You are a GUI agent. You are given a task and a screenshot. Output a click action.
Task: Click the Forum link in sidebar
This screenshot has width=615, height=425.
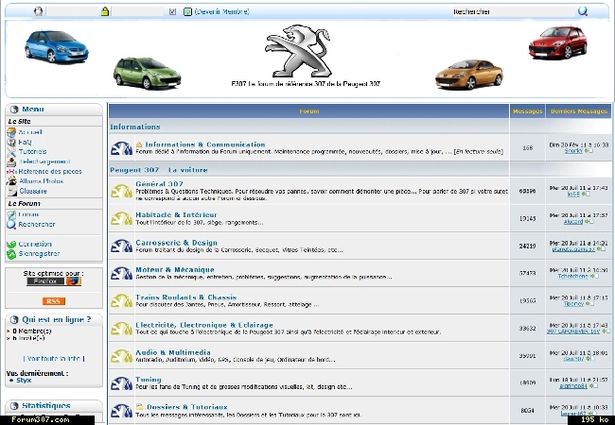28,214
